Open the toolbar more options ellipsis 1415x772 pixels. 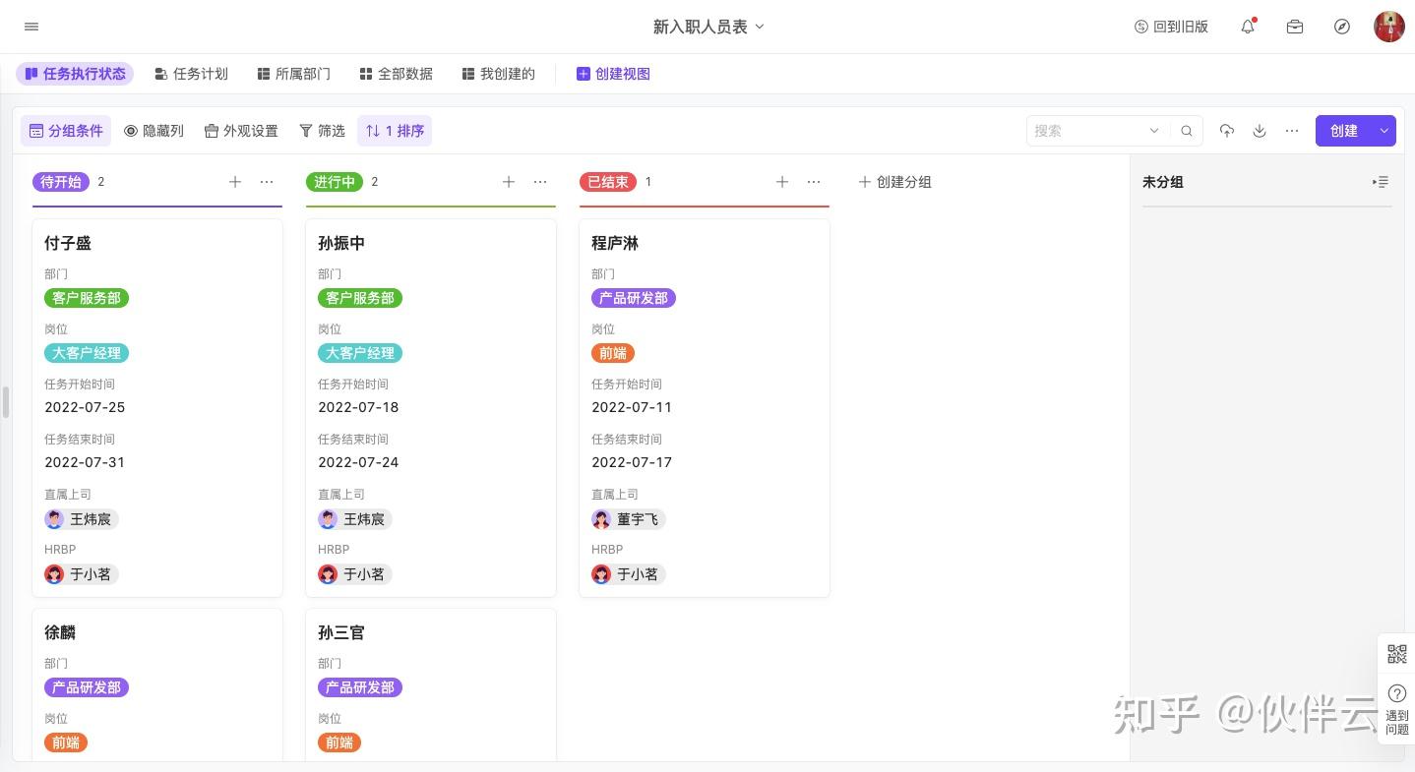click(1292, 131)
